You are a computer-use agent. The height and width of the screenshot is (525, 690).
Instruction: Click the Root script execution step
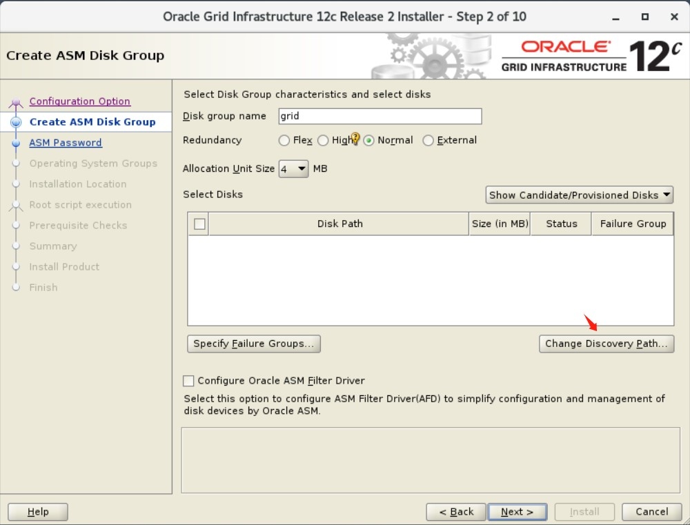[x=81, y=205]
